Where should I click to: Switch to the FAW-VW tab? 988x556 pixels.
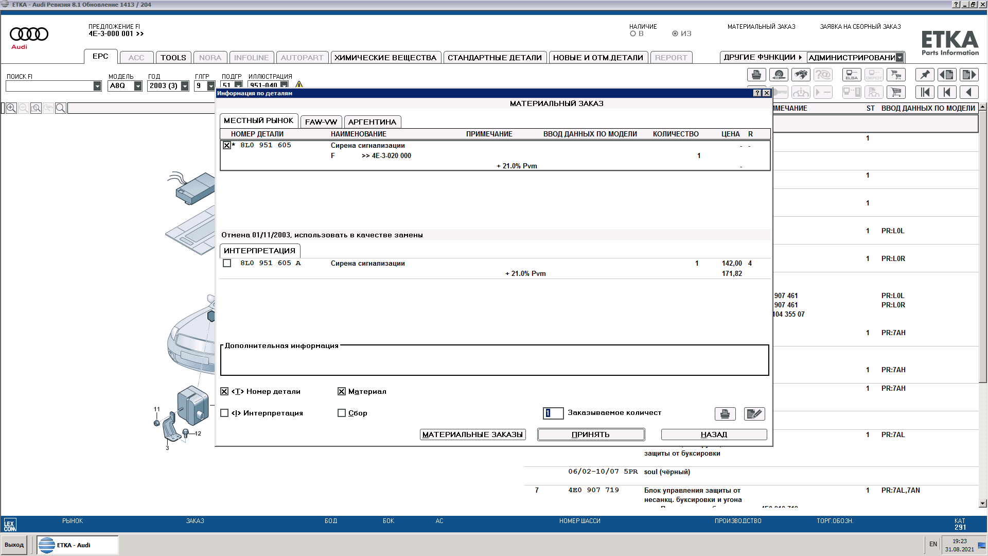321,122
